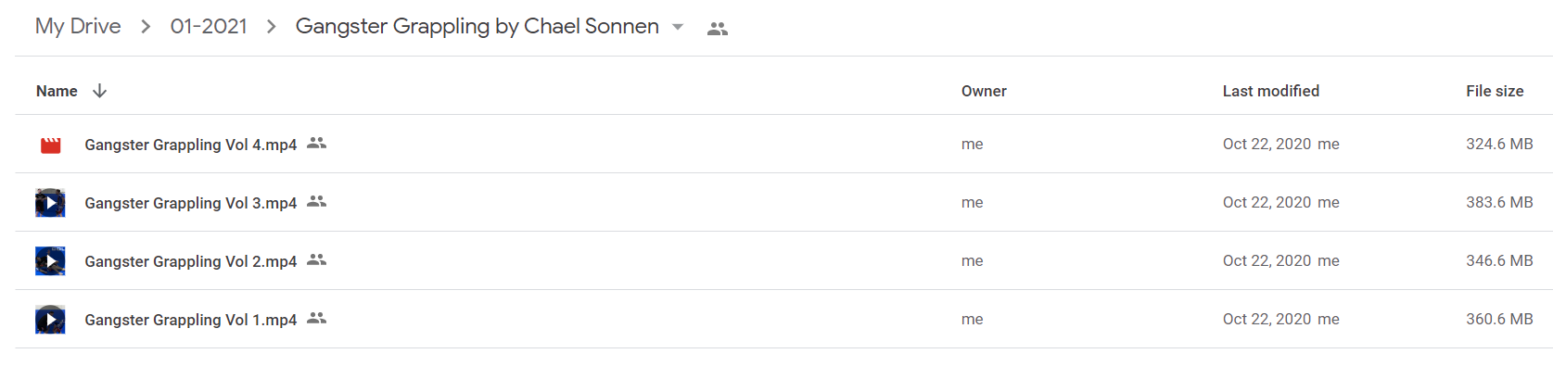Viewport: 1553px width, 379px height.
Task: Click shared people icon beside Vol 3.mp4
Action: click(316, 202)
